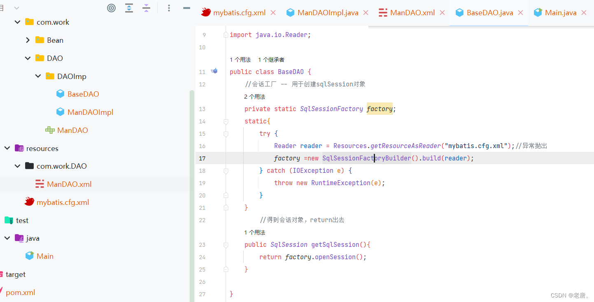Select the Bean folder icon

[x=40, y=40]
